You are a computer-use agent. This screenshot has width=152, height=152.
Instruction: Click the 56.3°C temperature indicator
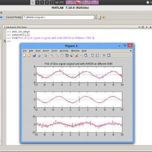60,3
